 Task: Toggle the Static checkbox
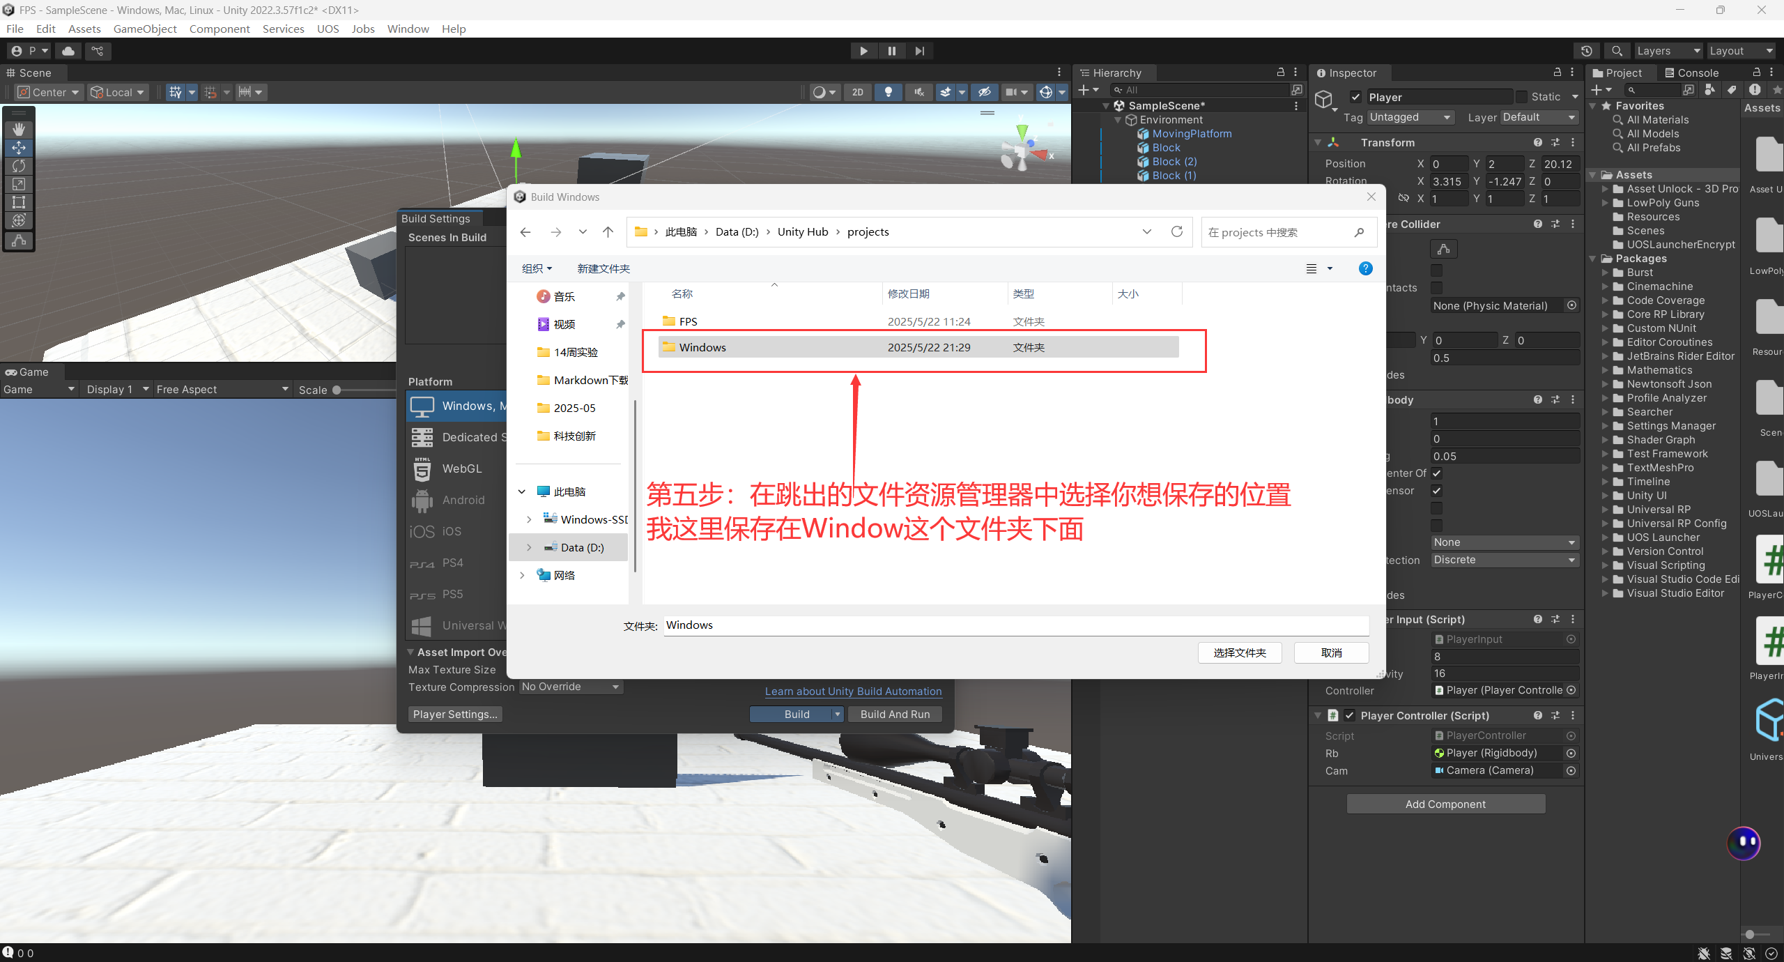pos(1521,97)
